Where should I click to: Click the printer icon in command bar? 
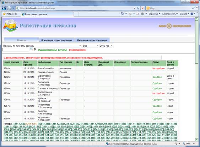click(142, 14)
